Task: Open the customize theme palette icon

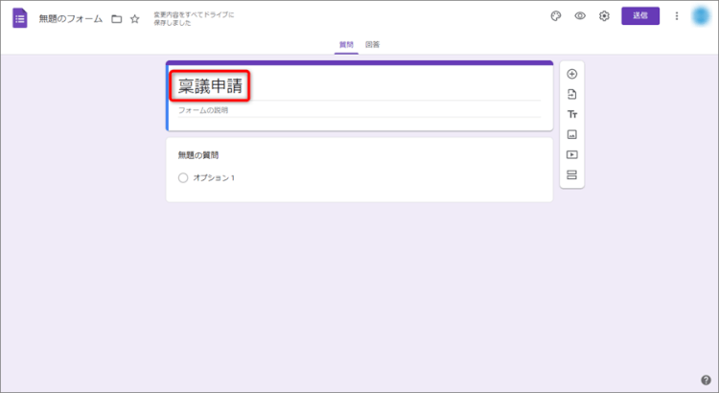Action: [x=556, y=16]
